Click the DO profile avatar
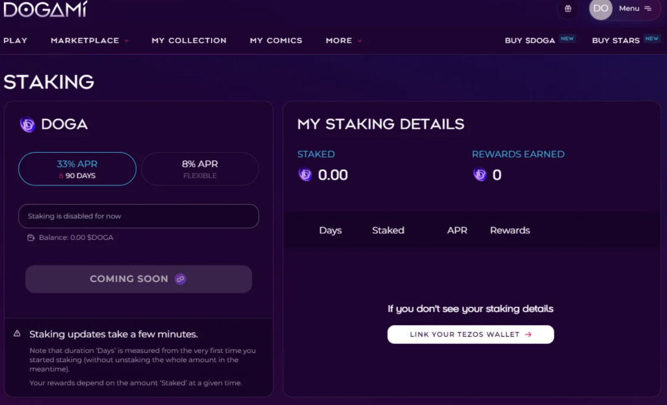 point(601,8)
